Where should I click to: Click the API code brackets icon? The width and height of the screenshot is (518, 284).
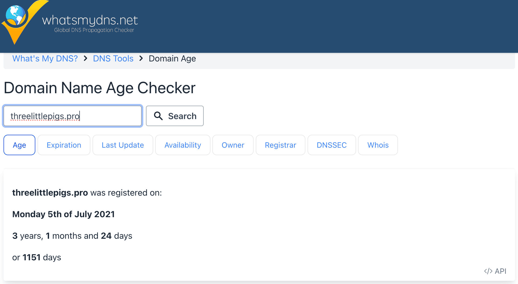coord(488,271)
